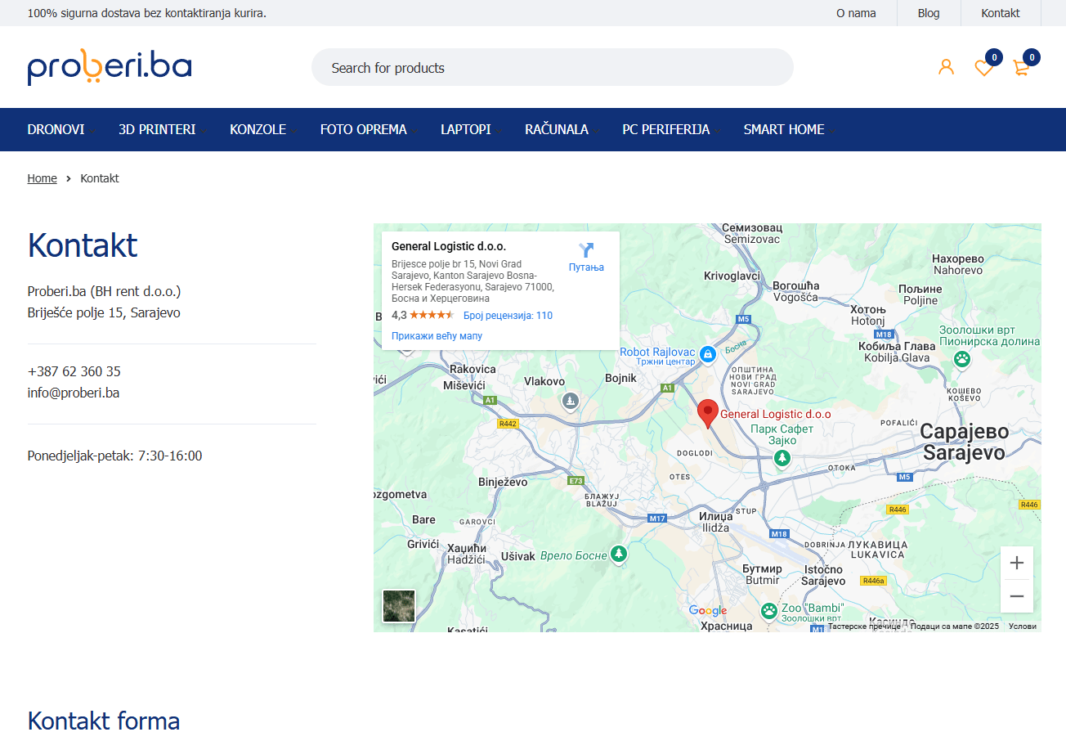Open the Blog page

pos(929,13)
